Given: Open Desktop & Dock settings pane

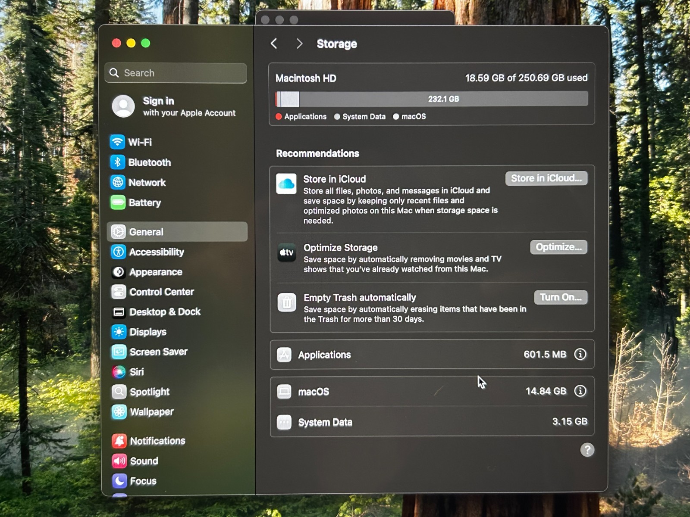Looking at the screenshot, I should pyautogui.click(x=164, y=311).
